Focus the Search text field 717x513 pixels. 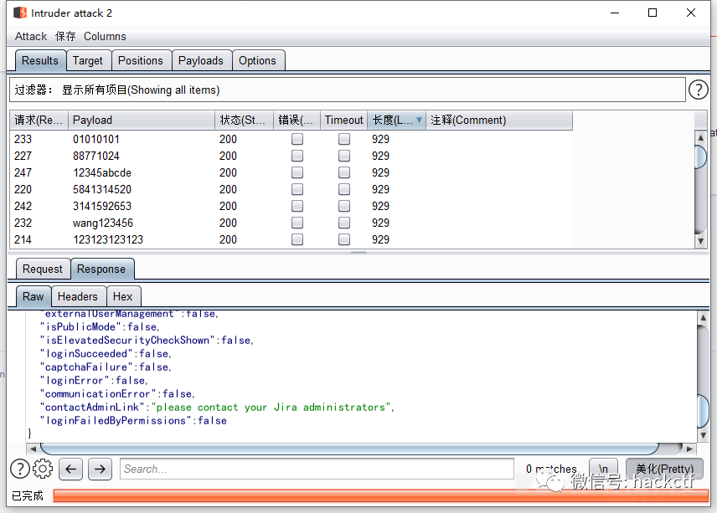pyautogui.click(x=317, y=469)
